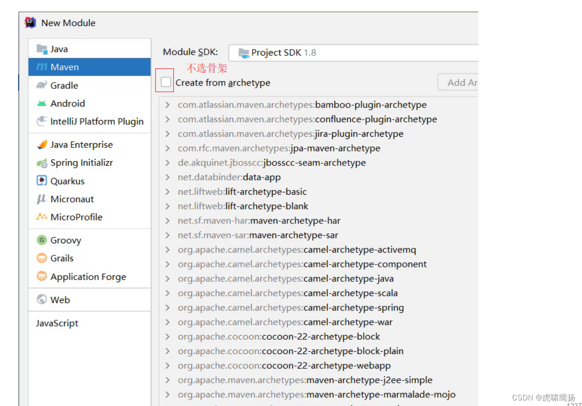Pick the Android module type
The width and height of the screenshot is (582, 406).
(x=90, y=103)
